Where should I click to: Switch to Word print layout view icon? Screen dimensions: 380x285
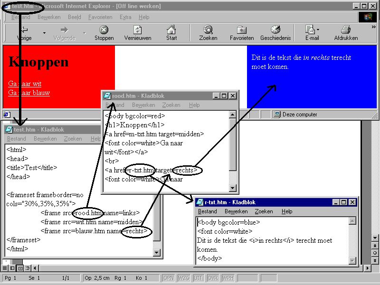pos(20,268)
